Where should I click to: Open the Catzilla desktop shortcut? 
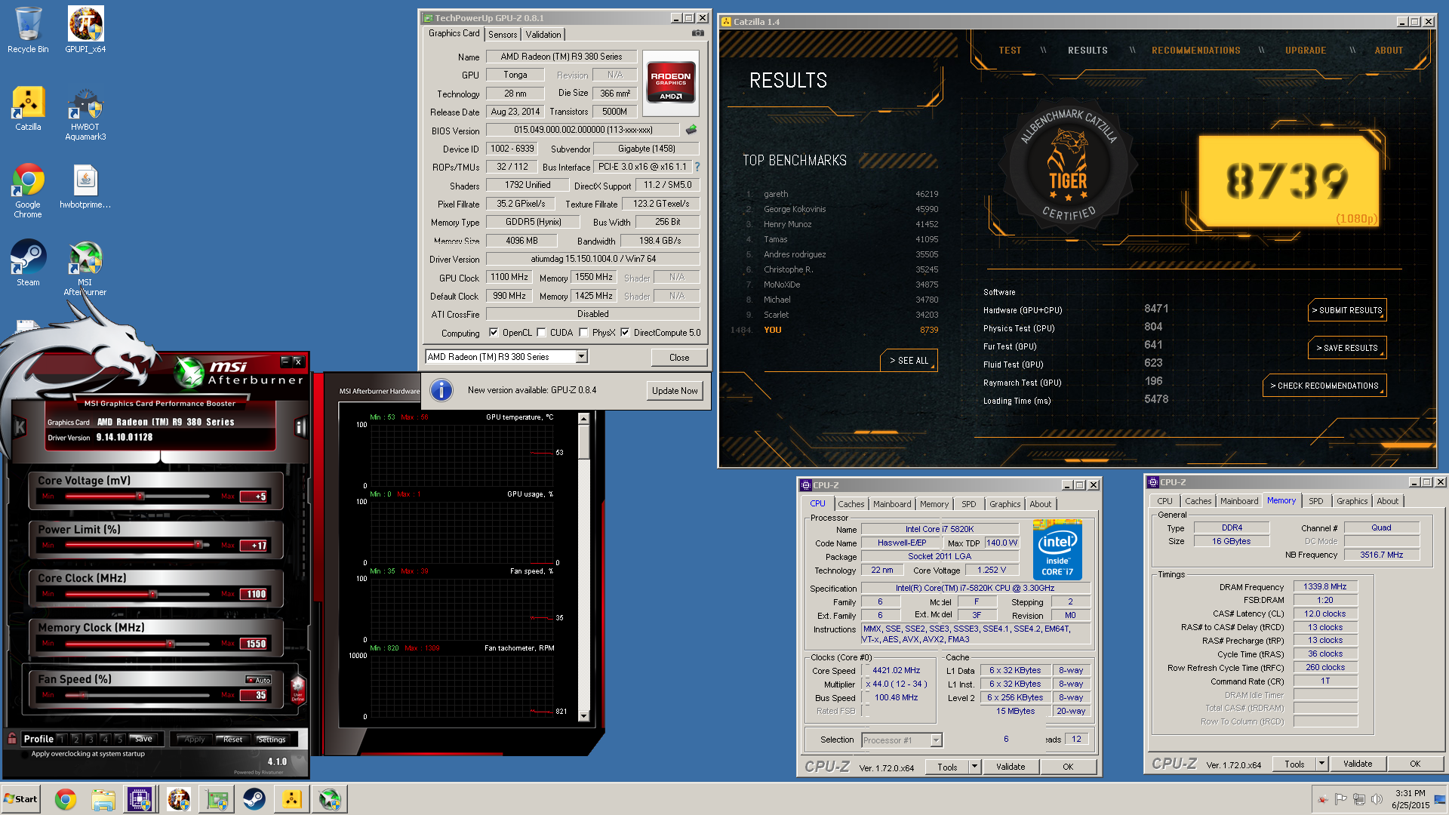click(28, 108)
